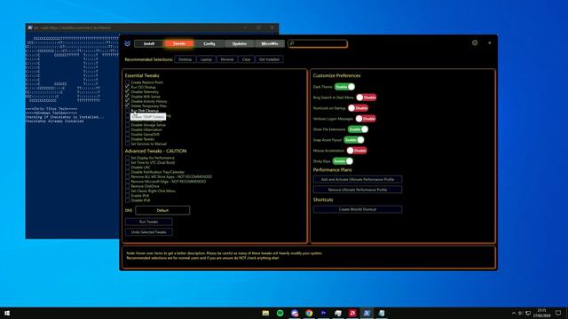Check Enable IPv6

[127, 196]
